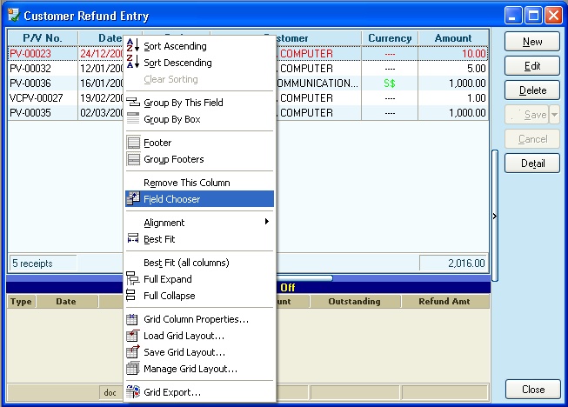Click the Save Grid Layout icon
This screenshot has width=568, height=407.
click(x=132, y=351)
